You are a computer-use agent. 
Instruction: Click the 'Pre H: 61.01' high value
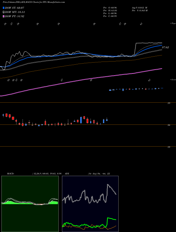[x=110, y=11]
